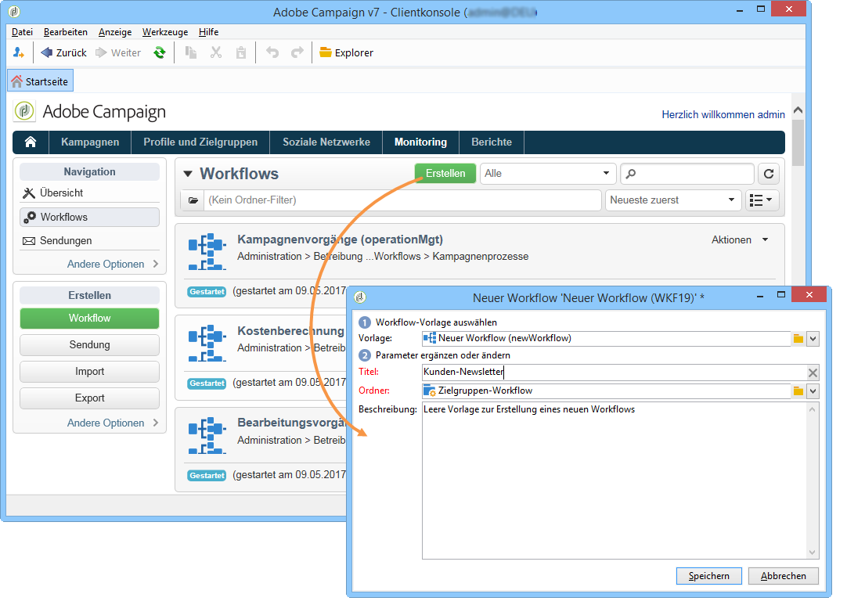Click the Weiter forward button
The width and height of the screenshot is (847, 612).
pos(118,52)
